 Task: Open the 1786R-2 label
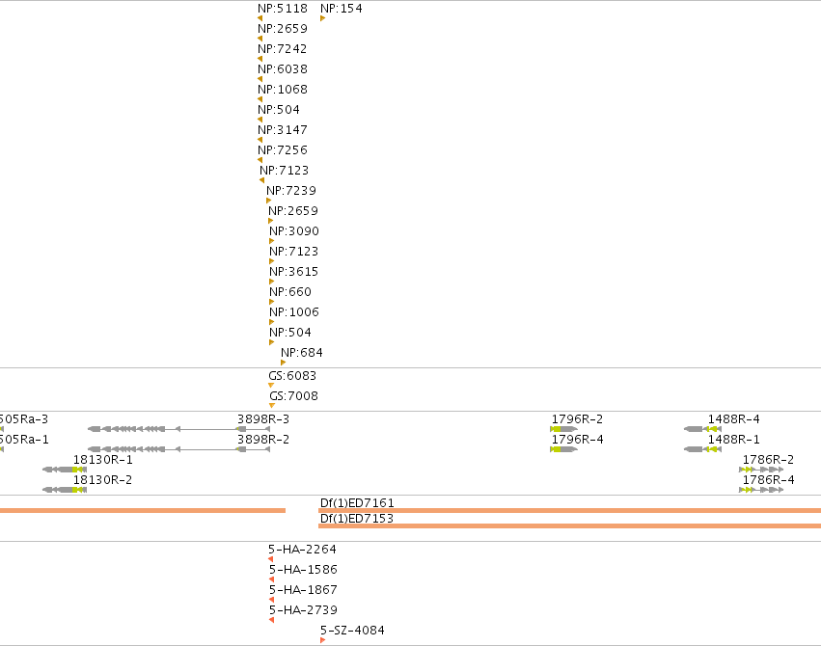pos(769,460)
